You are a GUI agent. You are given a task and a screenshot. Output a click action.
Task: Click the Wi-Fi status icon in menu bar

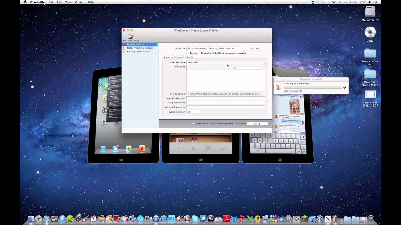pos(334,2)
